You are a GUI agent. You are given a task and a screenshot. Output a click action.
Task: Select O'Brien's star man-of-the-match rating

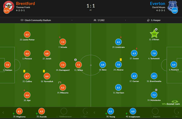pyautogui.click(x=154, y=34)
